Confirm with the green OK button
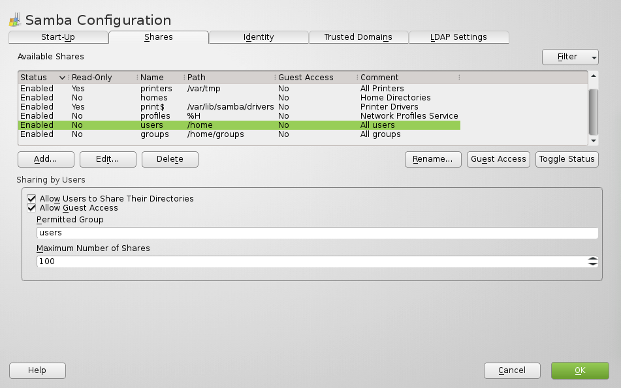The image size is (621, 388). point(580,370)
